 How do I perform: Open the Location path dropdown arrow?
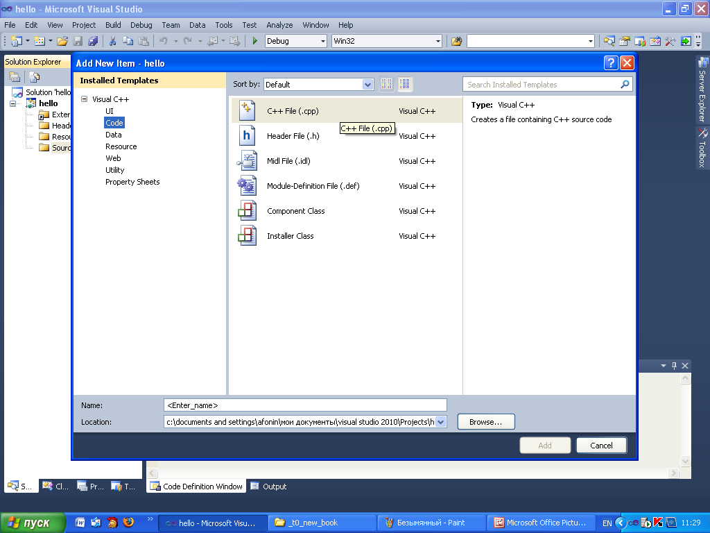440,422
